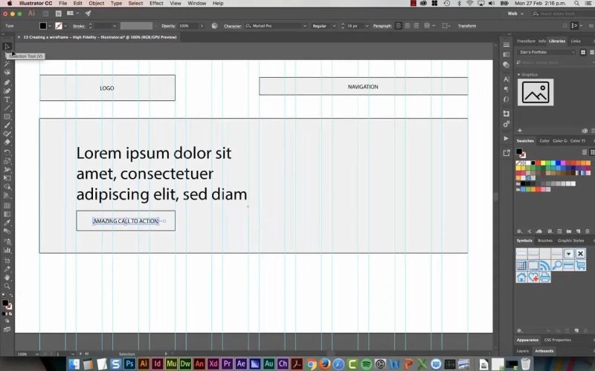Screen dimensions: 595x371
Task: Close the wireframe document tab
Action: tap(19, 37)
